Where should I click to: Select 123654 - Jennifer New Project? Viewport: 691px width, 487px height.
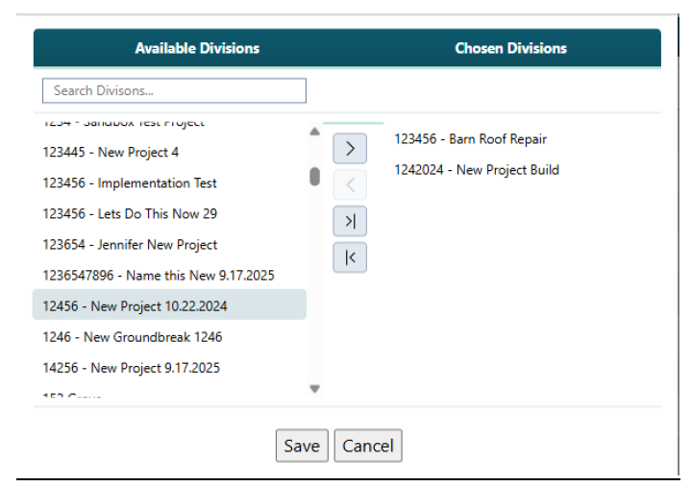click(130, 244)
